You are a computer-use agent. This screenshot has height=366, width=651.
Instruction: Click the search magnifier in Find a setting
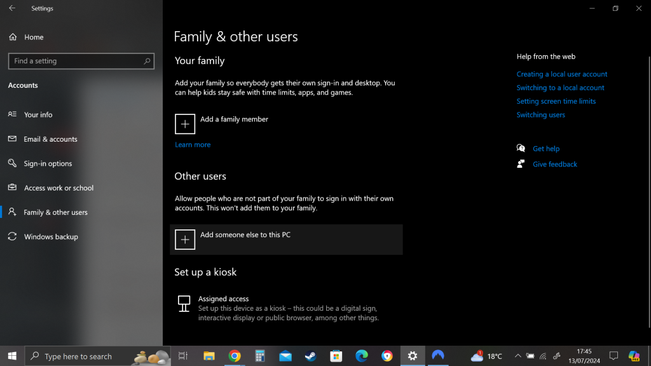[147, 61]
